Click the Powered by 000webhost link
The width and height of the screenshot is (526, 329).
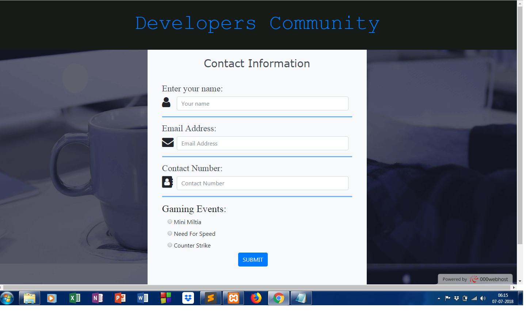pyautogui.click(x=475, y=279)
